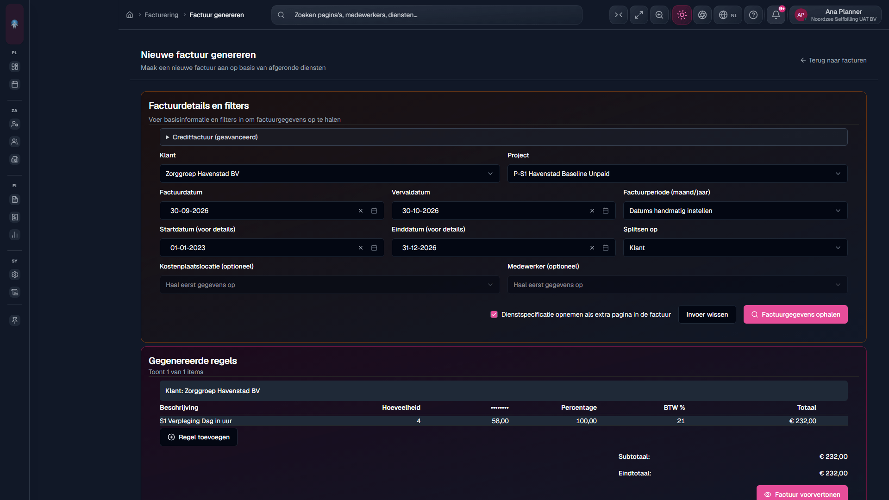Clear the Startdatum 01-01-2023 value

coord(361,248)
